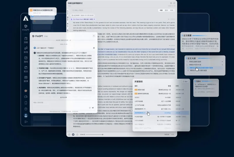Play the audio recording

(x=73, y=135)
